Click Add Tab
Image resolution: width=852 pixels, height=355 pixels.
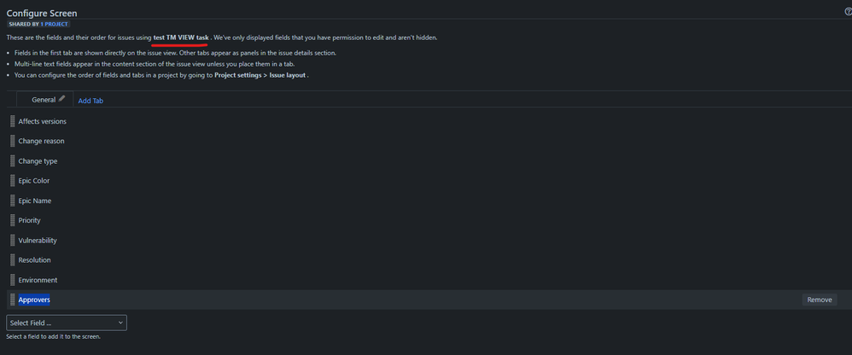[90, 101]
